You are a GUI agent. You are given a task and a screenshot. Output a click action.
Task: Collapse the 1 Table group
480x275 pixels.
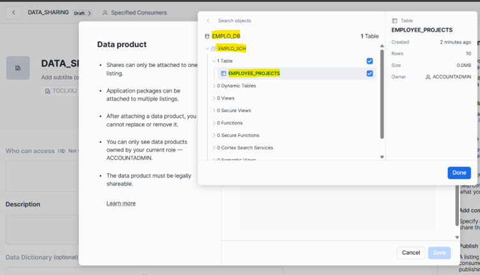214,61
